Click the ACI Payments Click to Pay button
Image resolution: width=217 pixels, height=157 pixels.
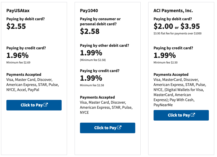tap(181, 115)
